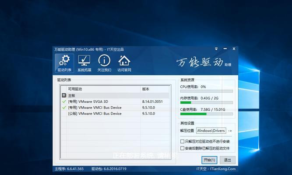Click 驱动包: 6.6.2016.0719 status text
292x175 pixels.
point(109,169)
